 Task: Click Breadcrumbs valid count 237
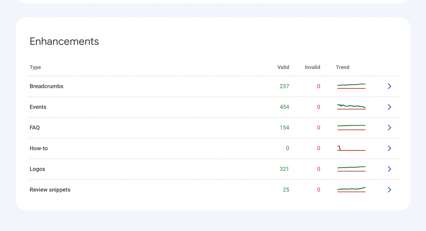point(284,86)
